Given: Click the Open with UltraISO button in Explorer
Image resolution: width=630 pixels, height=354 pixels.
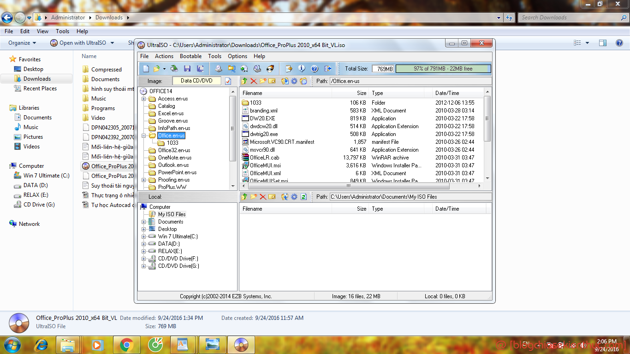Looking at the screenshot, I should 83,43.
